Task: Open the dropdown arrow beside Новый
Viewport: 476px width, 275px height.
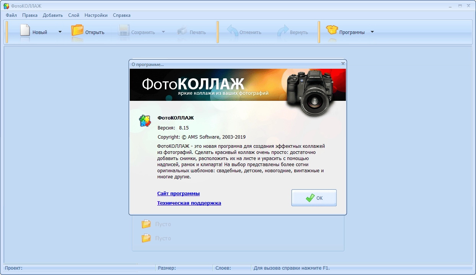Action: click(60, 32)
